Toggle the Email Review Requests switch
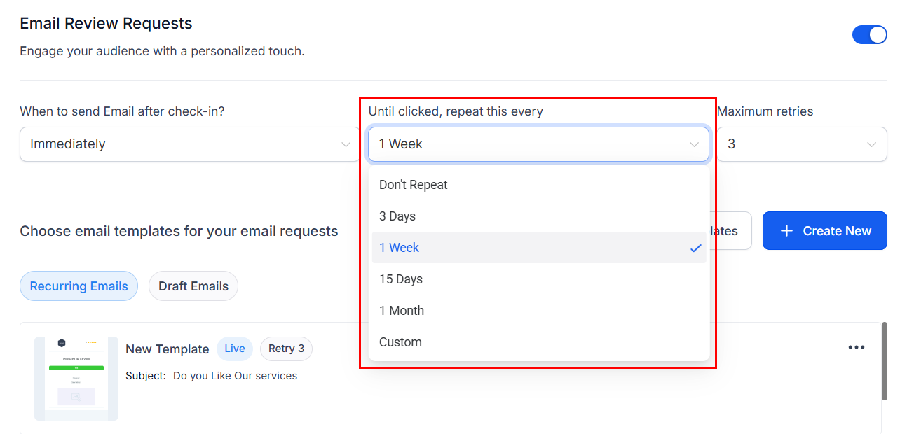The height and width of the screenshot is (434, 907). (x=869, y=35)
